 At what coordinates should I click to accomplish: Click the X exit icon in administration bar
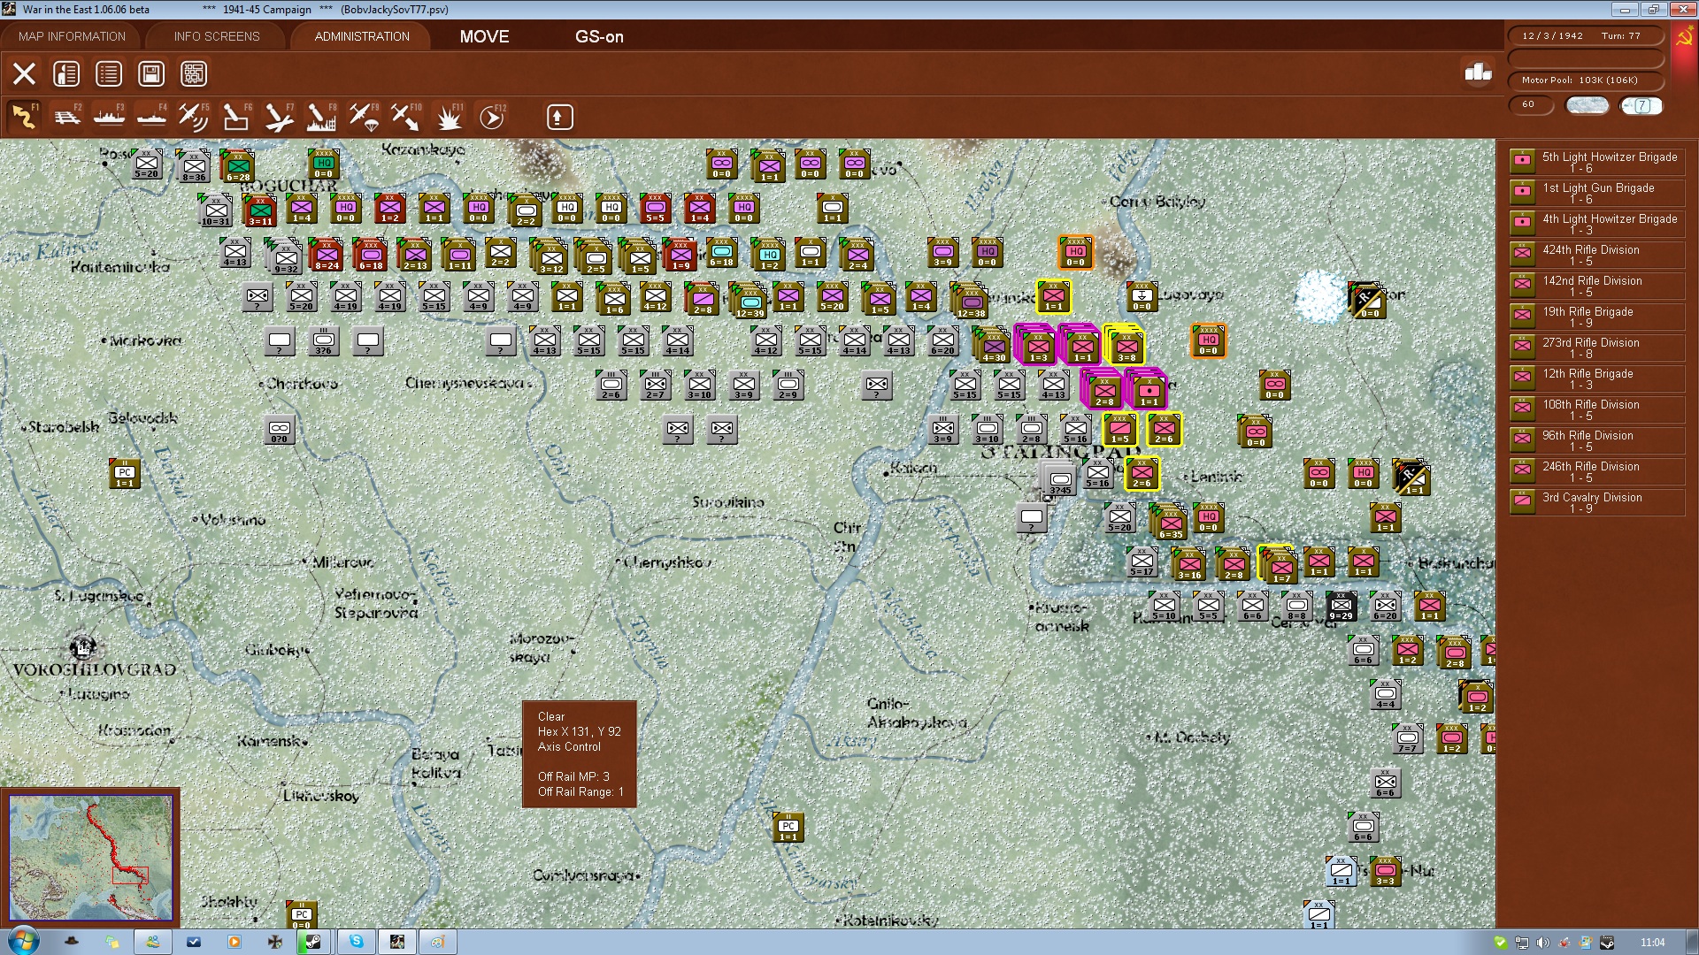click(24, 73)
